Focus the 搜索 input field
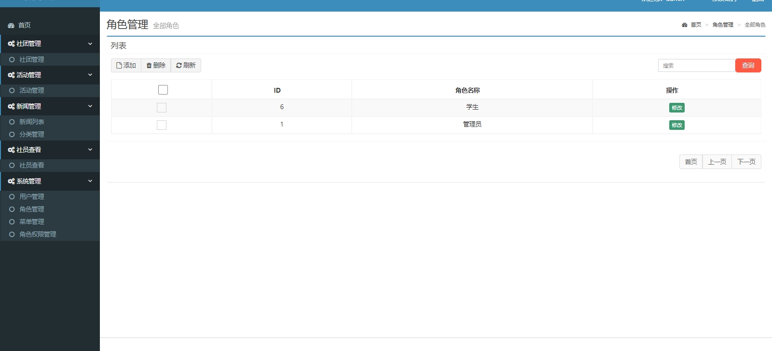Viewport: 772px width, 351px height. point(697,65)
